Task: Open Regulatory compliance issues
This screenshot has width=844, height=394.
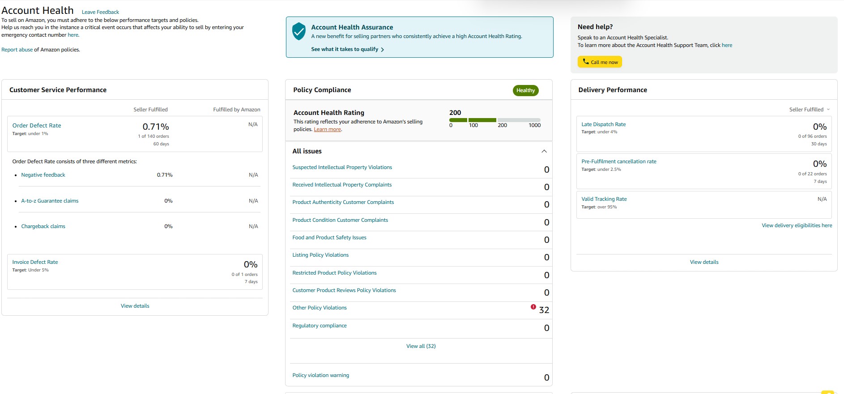Action: (x=320, y=326)
